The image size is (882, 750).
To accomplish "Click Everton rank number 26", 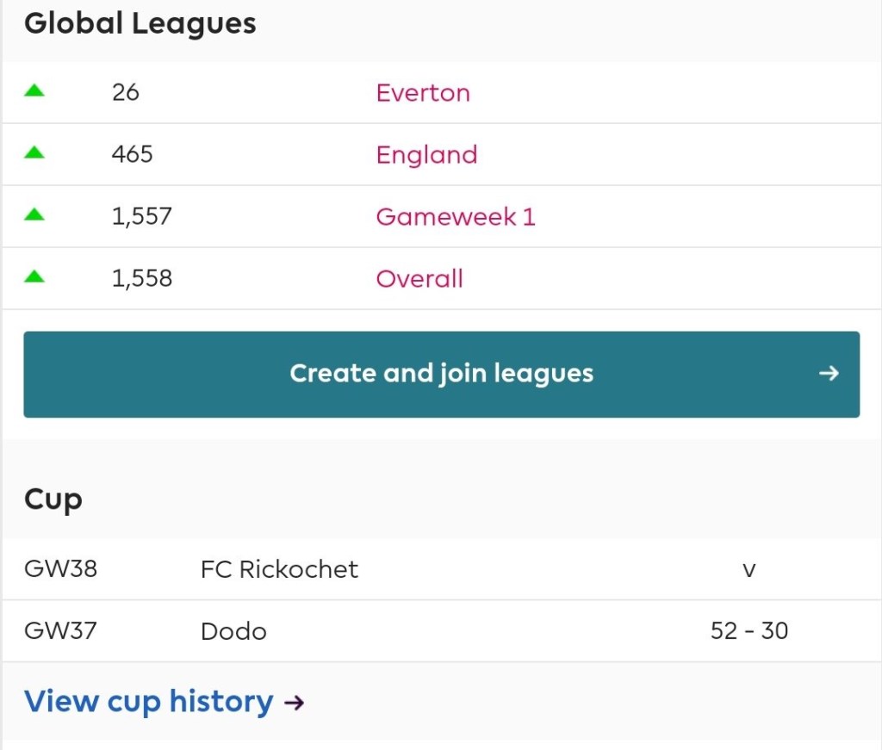I will 126,93.
